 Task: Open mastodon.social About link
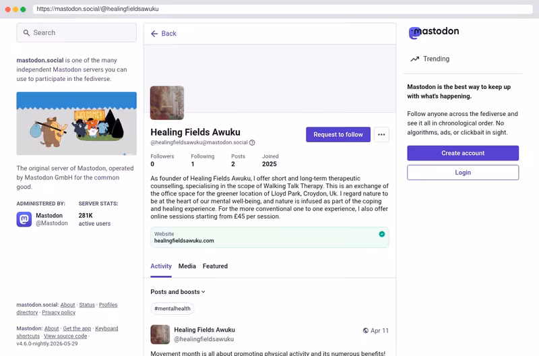pos(68,305)
